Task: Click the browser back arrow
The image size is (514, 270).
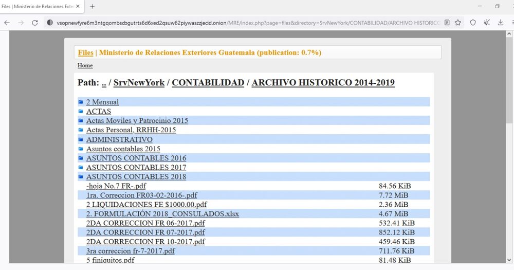Action: click(7, 23)
